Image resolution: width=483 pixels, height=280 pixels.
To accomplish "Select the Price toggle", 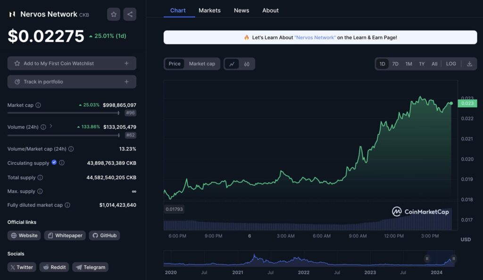I will click(175, 64).
